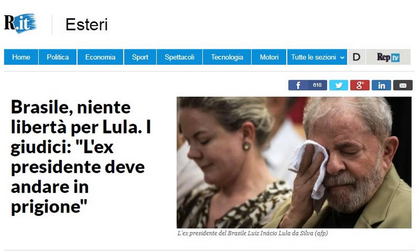Open the Politica section

(x=58, y=57)
